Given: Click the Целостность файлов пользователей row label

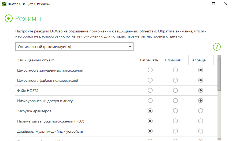Looking at the screenshot, I should (47, 80).
